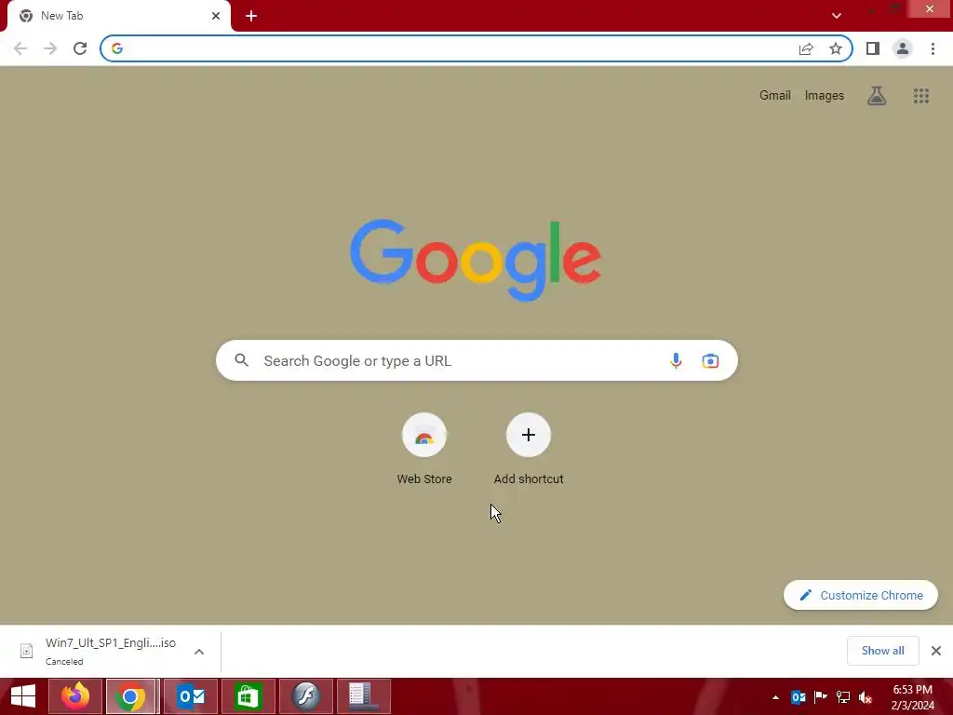Open the side panel icon
The height and width of the screenshot is (715, 953).
click(873, 48)
